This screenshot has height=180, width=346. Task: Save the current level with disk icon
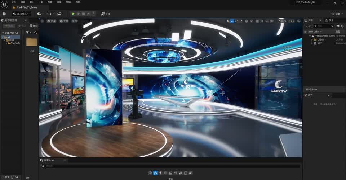coord(4,14)
